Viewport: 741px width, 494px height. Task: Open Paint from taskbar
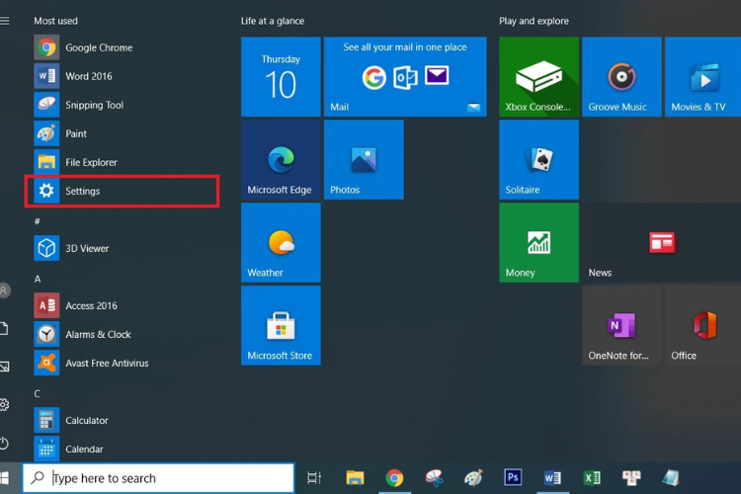pyautogui.click(x=473, y=478)
